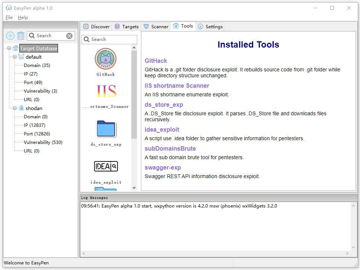
Task: Follow the swagger-exp heading link
Action: tap(163, 168)
